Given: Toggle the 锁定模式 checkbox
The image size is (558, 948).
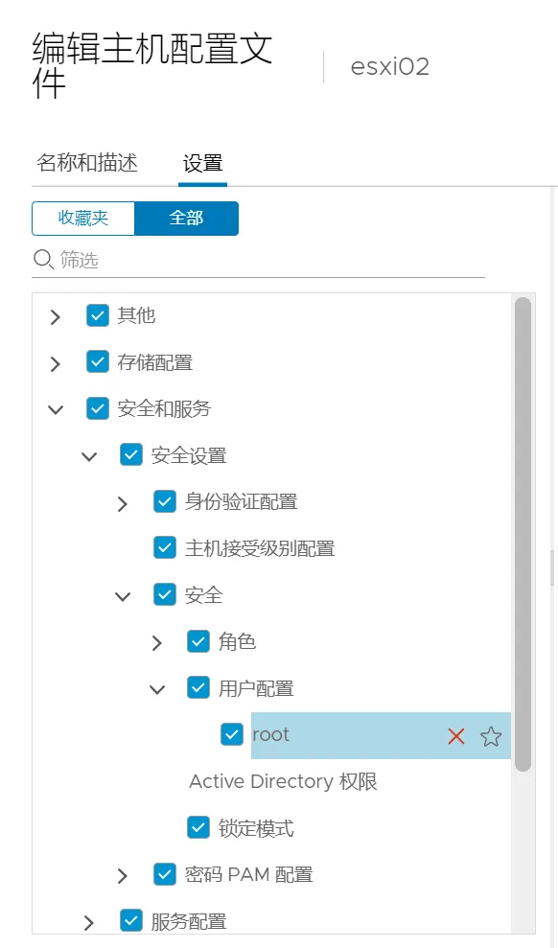Looking at the screenshot, I should (x=198, y=827).
